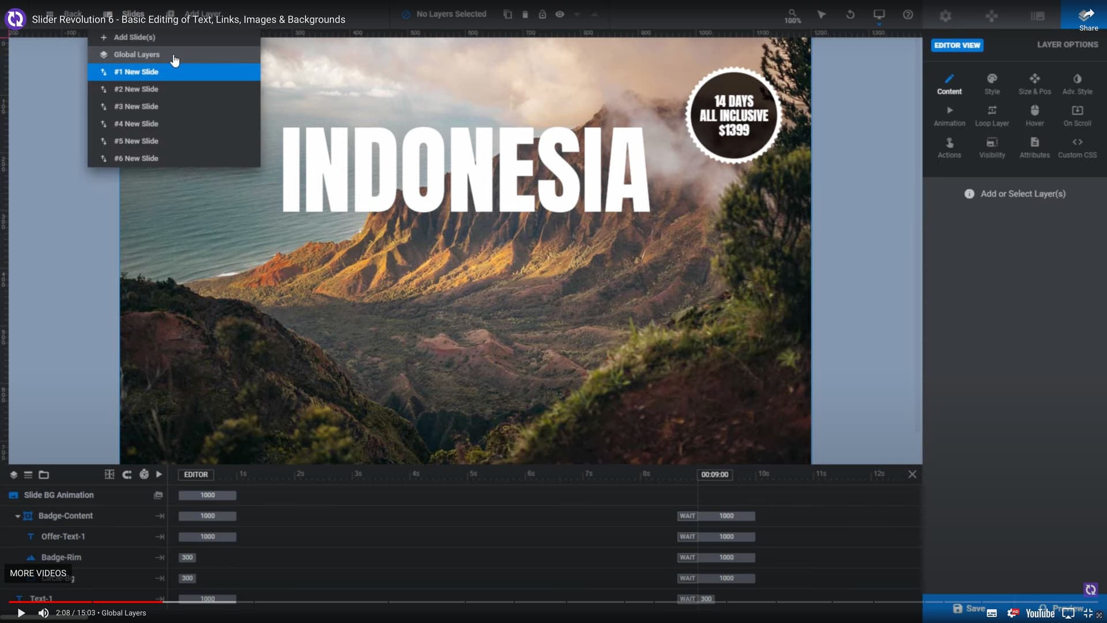The height and width of the screenshot is (623, 1107).
Task: Click Add Slide(s) at top of list
Action: pyautogui.click(x=134, y=37)
